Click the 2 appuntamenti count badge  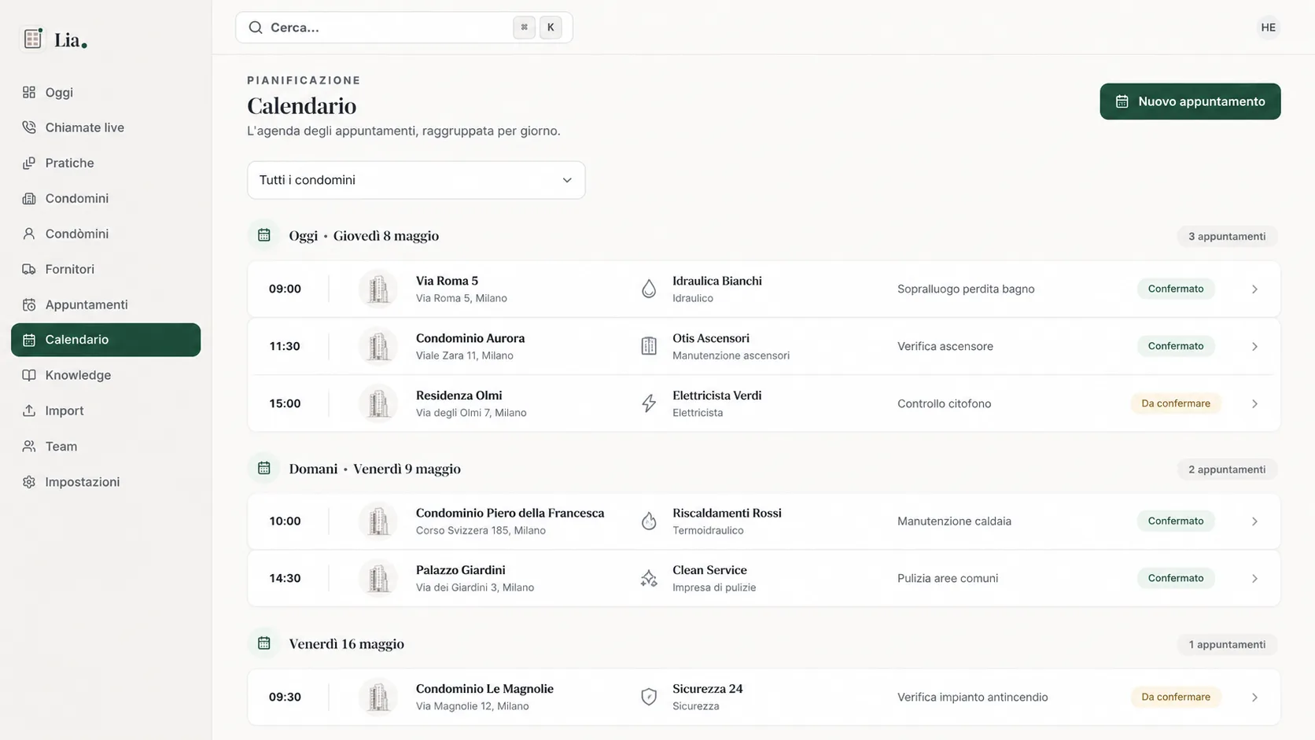tap(1227, 469)
